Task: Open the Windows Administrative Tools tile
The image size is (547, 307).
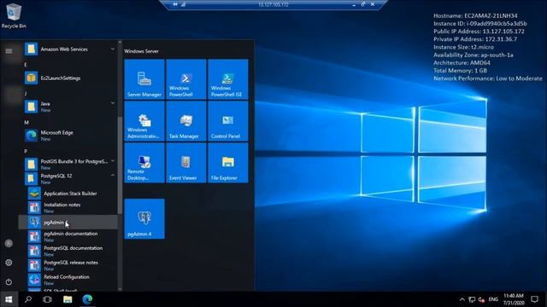Action: point(144,121)
